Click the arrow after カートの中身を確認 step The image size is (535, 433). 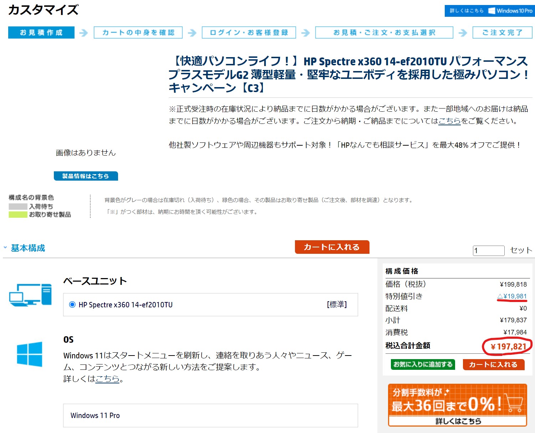click(x=192, y=33)
